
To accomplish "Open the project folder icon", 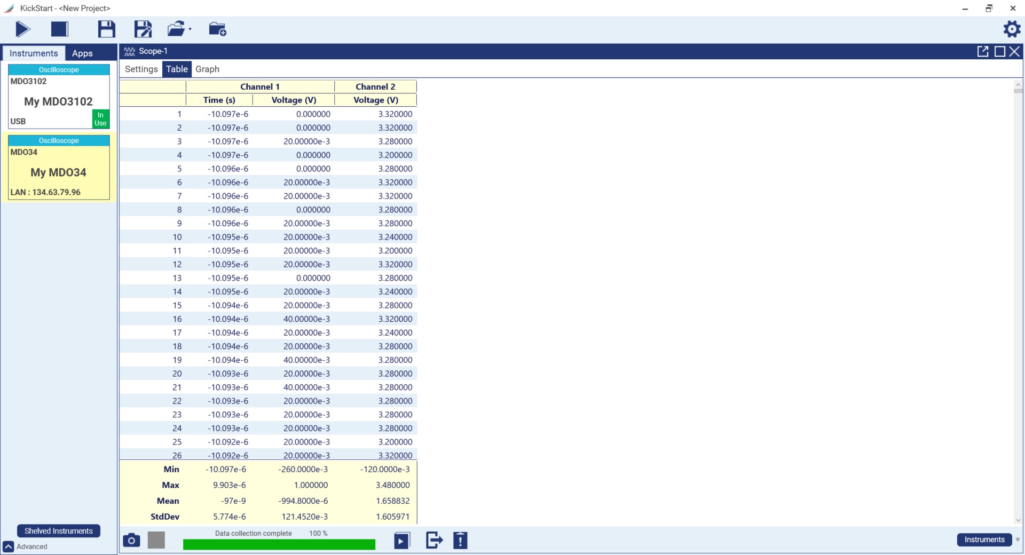I will 176,29.
